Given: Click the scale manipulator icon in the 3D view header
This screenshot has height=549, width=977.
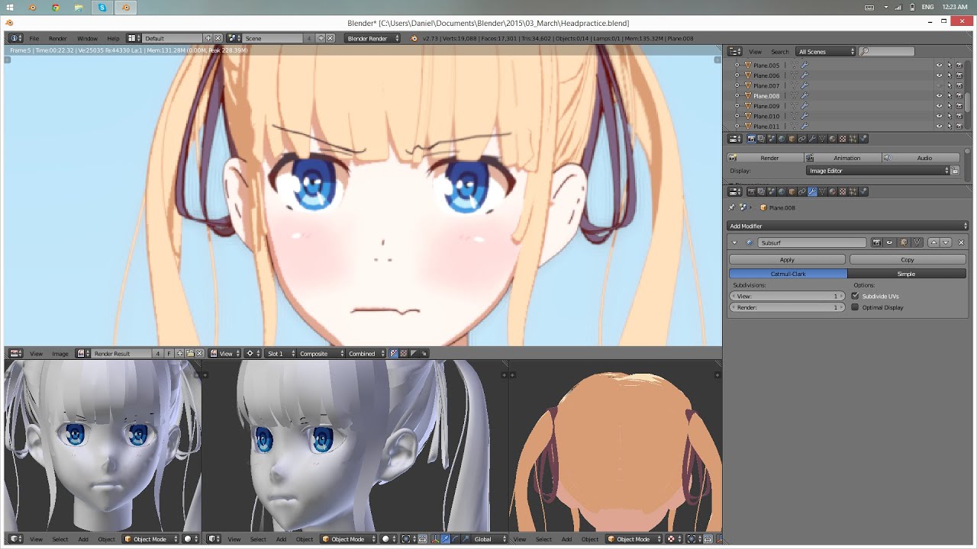Looking at the screenshot, I should pyautogui.click(x=466, y=539).
